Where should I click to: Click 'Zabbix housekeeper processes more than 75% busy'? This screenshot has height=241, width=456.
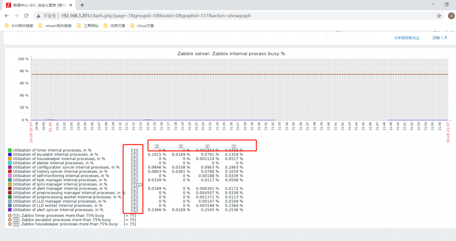(x=69, y=224)
